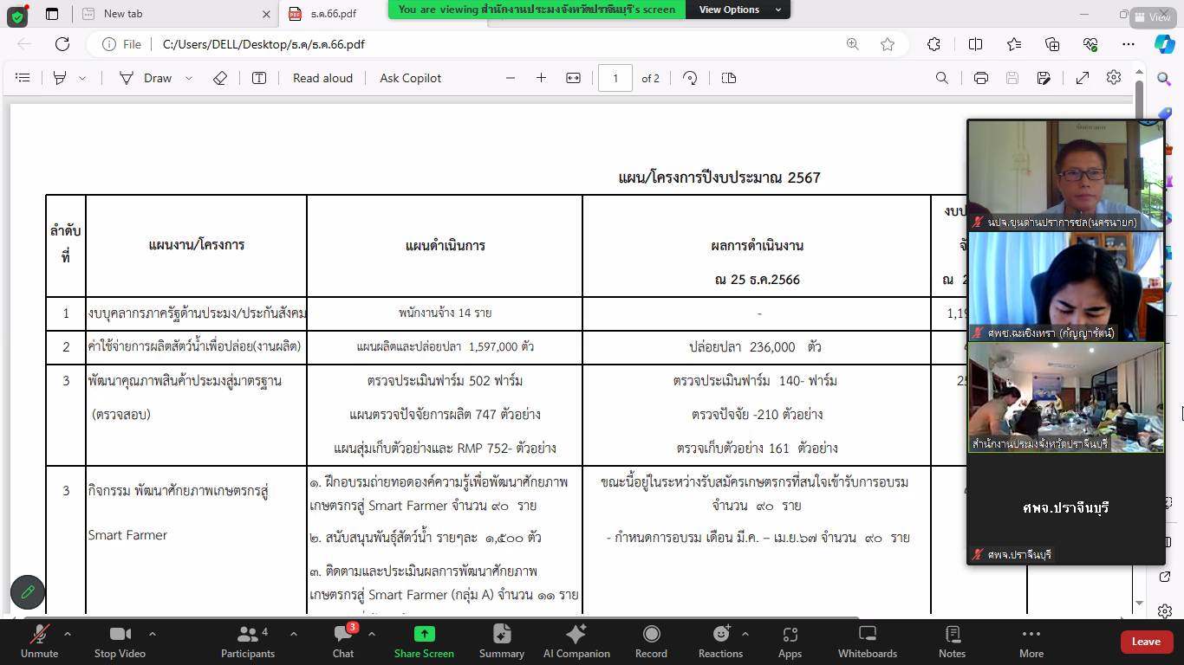Open the More options menu in Zoom
1184x665 pixels.
point(1031,642)
